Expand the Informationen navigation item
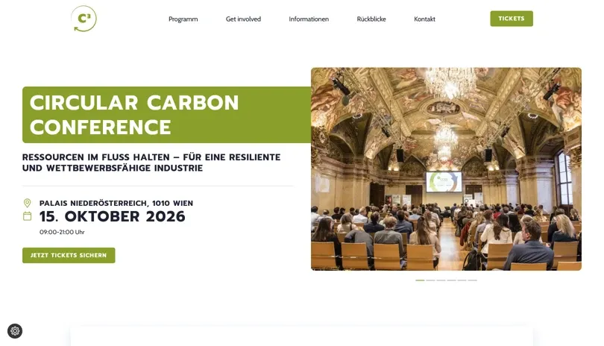This screenshot has height=346, width=604. coord(309,19)
